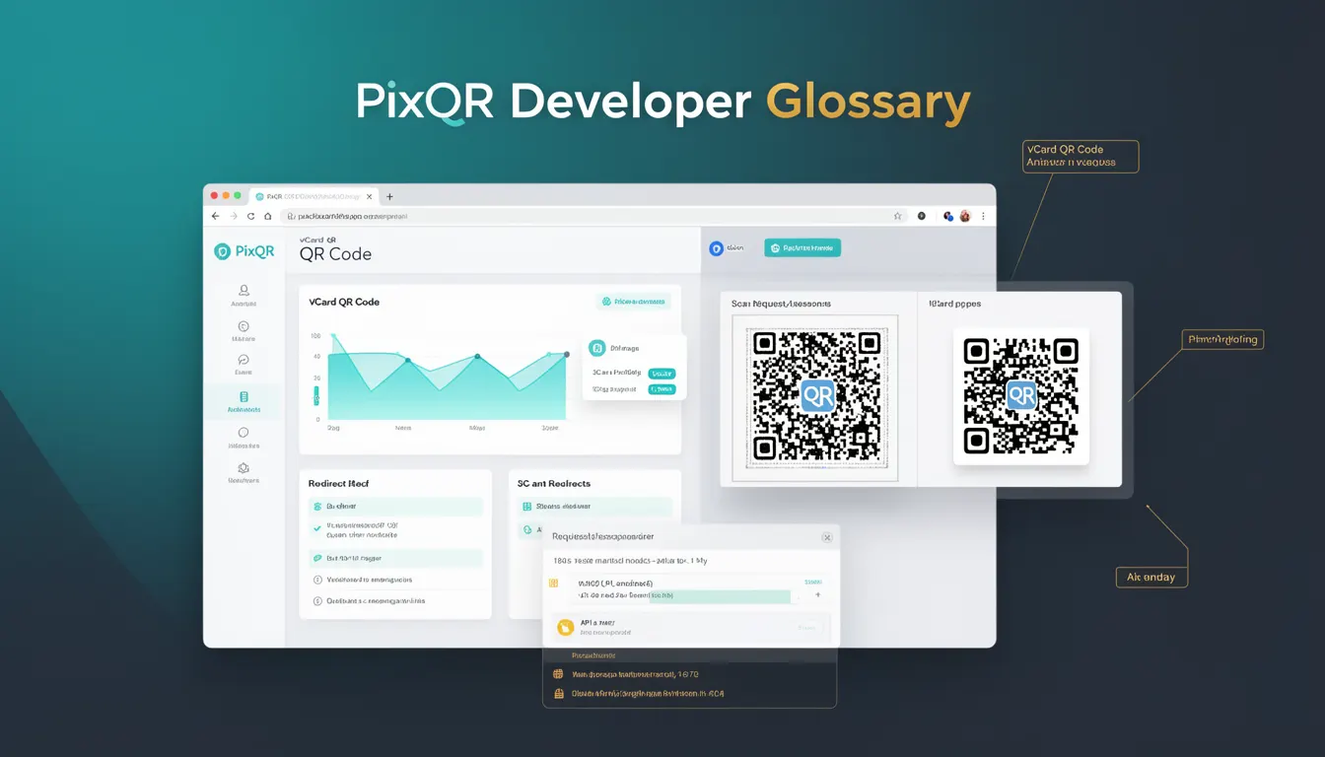Click the teal button in the vCard chart card header

tap(634, 302)
